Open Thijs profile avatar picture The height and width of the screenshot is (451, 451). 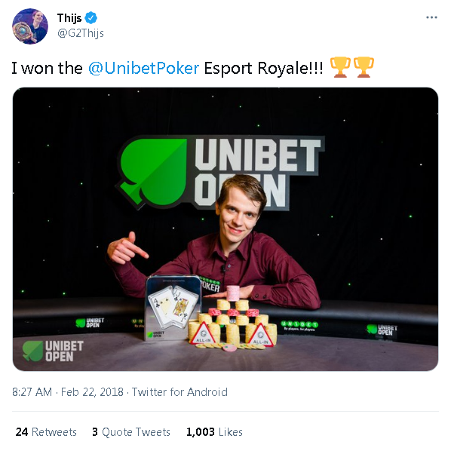click(30, 26)
